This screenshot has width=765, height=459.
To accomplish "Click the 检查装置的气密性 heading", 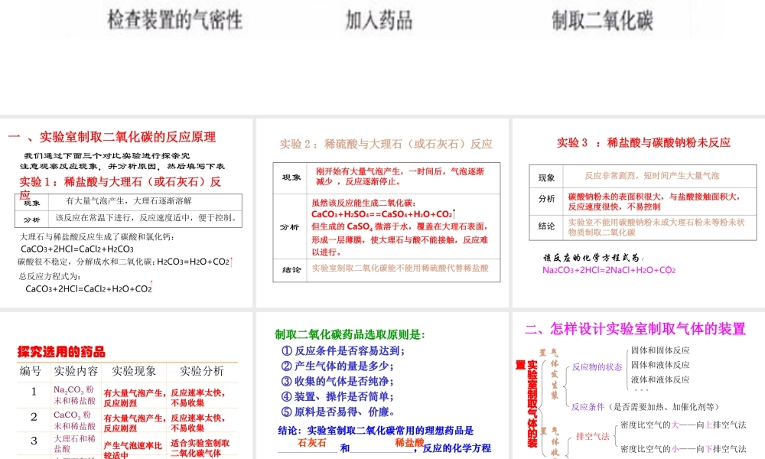I will [x=174, y=21].
